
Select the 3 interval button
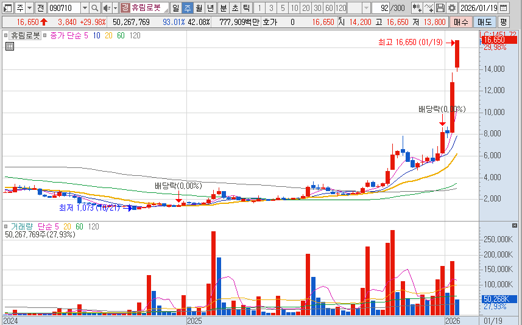[x=271, y=8]
